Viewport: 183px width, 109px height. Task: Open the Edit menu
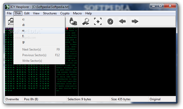[x=27, y=13]
